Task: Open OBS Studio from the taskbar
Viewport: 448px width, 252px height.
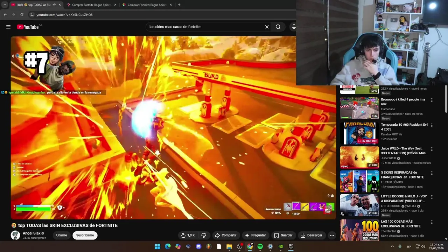Action: (239, 246)
